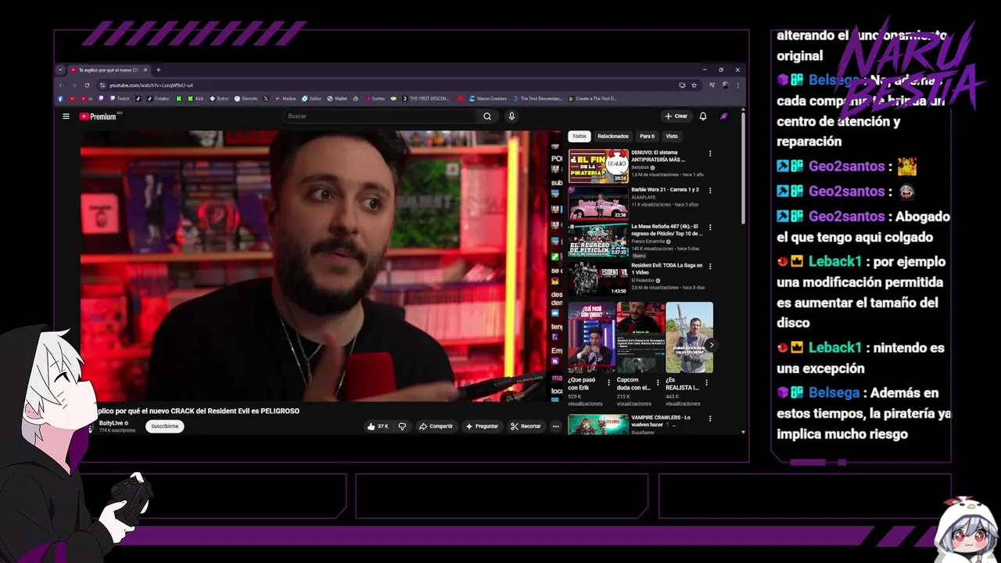This screenshot has width=1001, height=563.
Task: Click the Preguntar button
Action: coord(482,426)
